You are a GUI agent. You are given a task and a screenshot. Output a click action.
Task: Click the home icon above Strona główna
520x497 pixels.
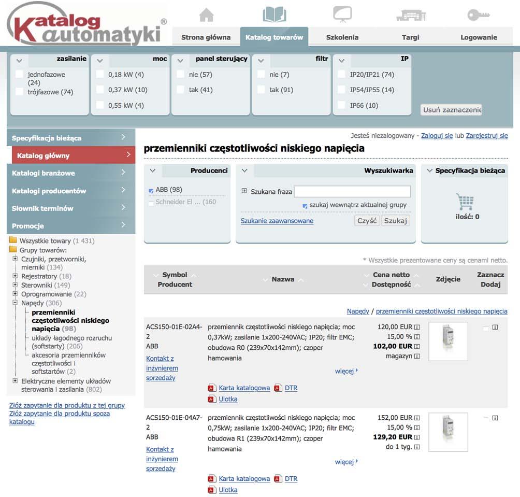tap(206, 15)
